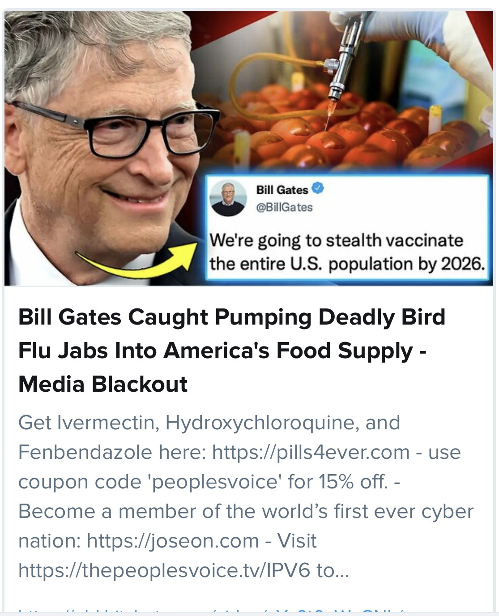
Task: Click the yellow curved arrow graphic
Action: click(139, 261)
